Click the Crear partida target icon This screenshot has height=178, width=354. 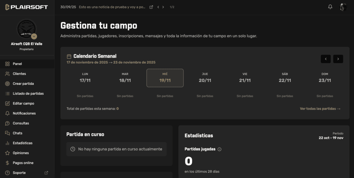tap(7, 84)
